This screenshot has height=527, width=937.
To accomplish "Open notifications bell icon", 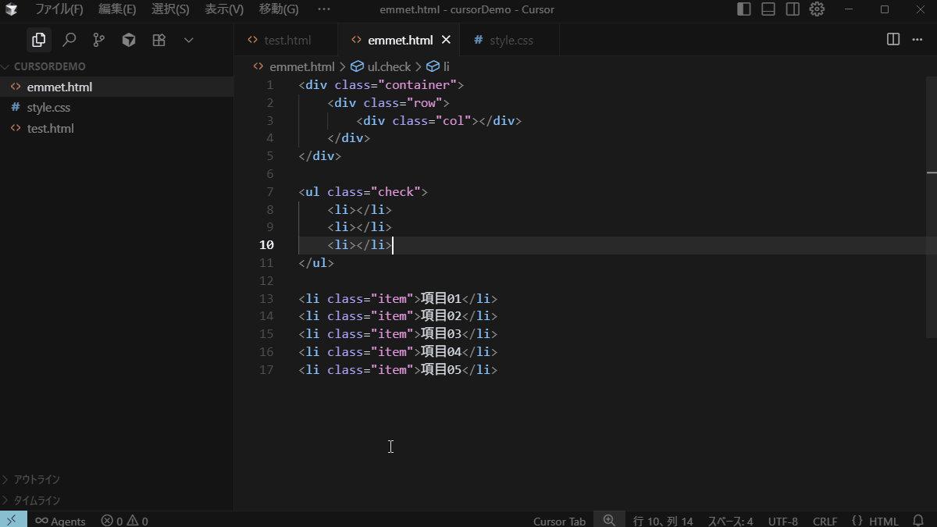I will click(x=918, y=521).
